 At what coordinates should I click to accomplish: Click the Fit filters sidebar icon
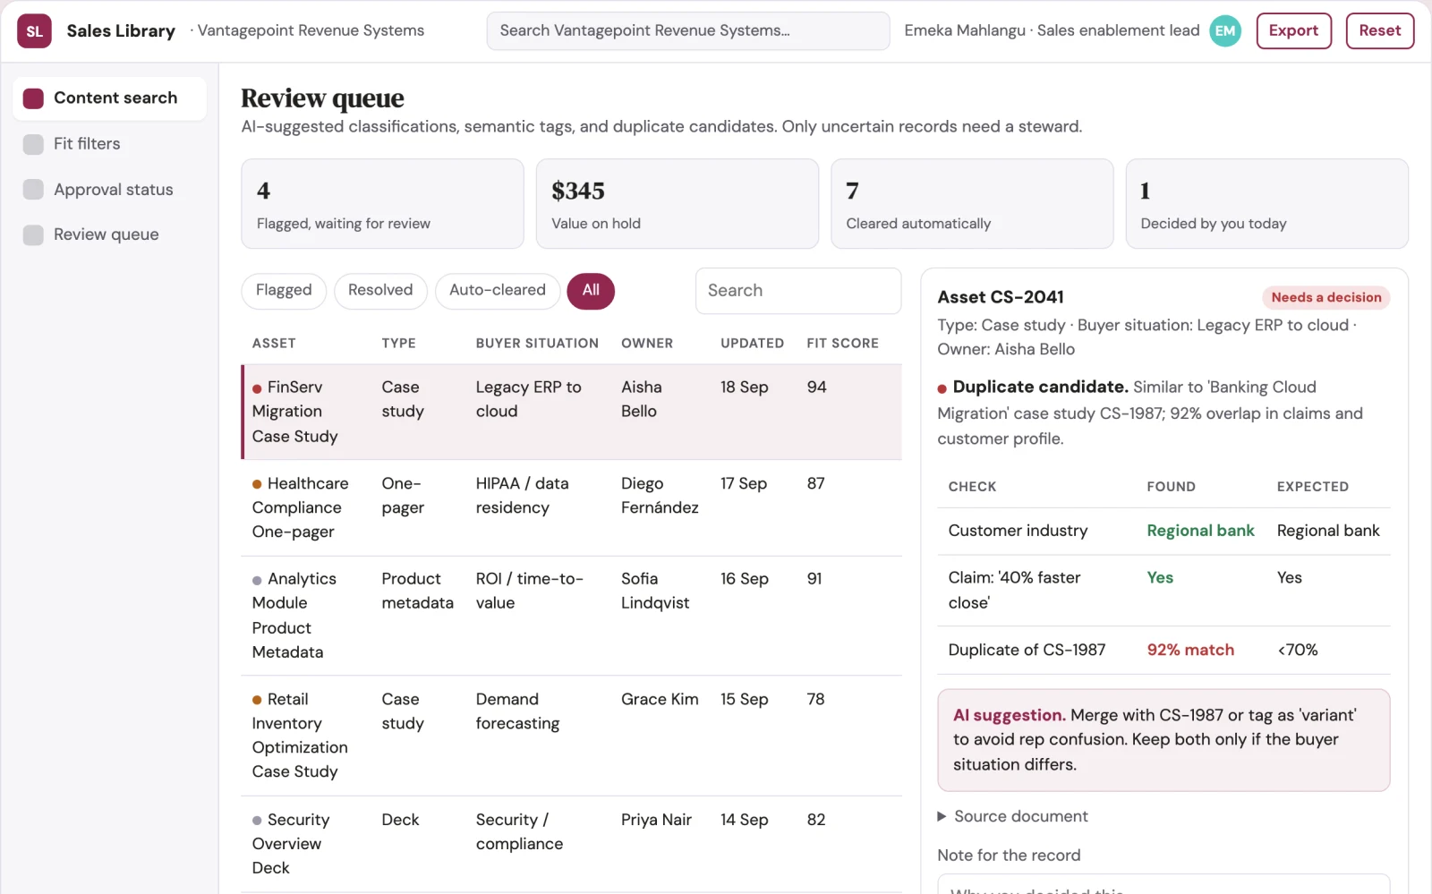(x=33, y=144)
